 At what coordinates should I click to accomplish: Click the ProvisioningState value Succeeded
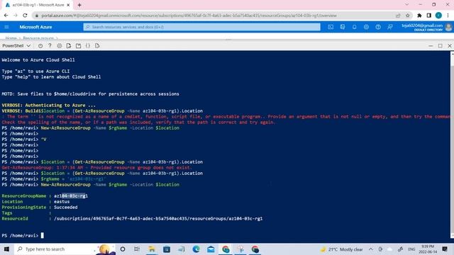point(65,208)
